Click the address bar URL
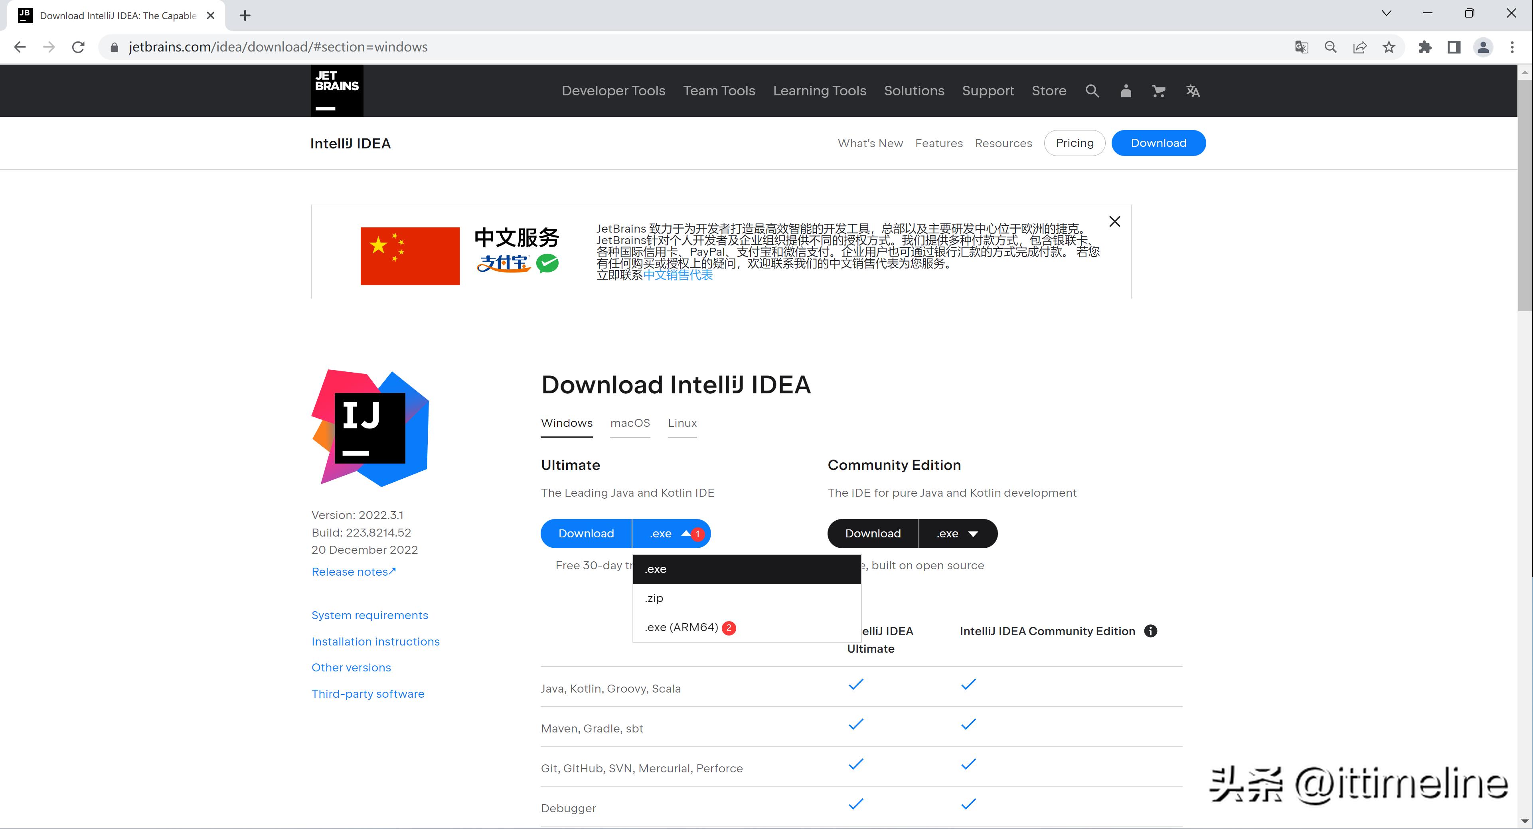This screenshot has height=829, width=1533. pyautogui.click(x=278, y=47)
